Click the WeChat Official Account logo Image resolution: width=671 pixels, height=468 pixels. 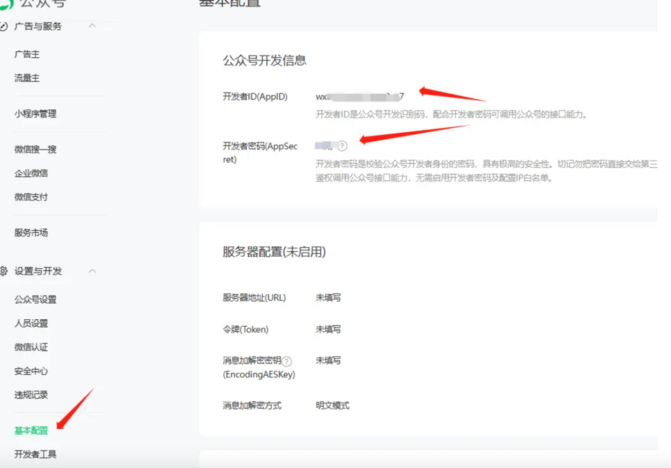6,3
